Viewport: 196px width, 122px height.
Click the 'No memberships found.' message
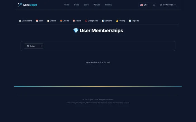98,62
